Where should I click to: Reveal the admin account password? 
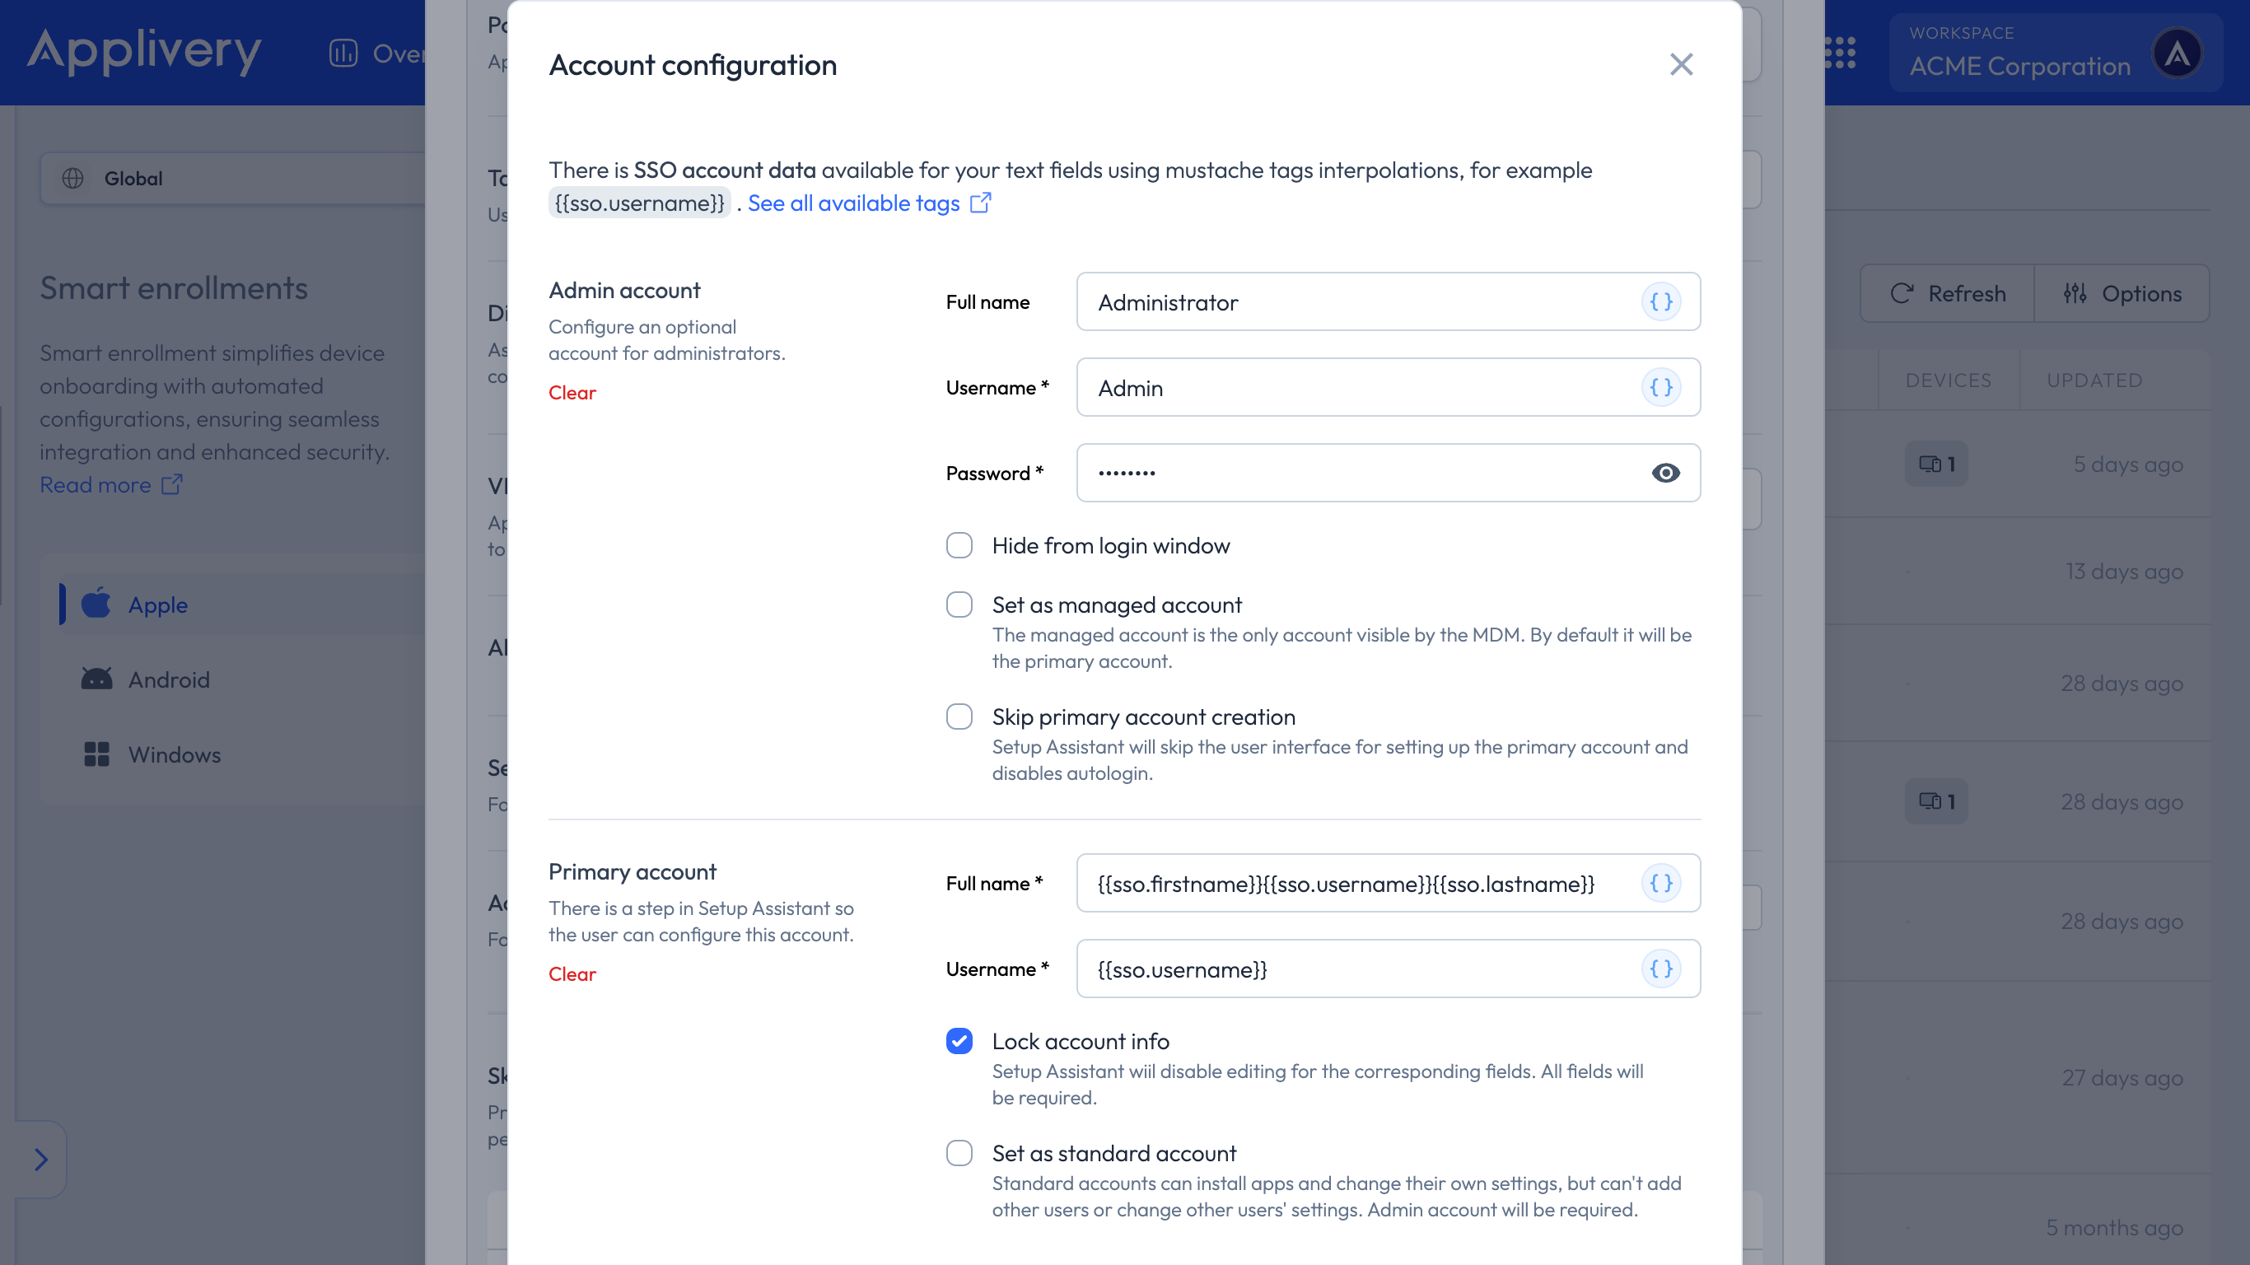point(1667,473)
